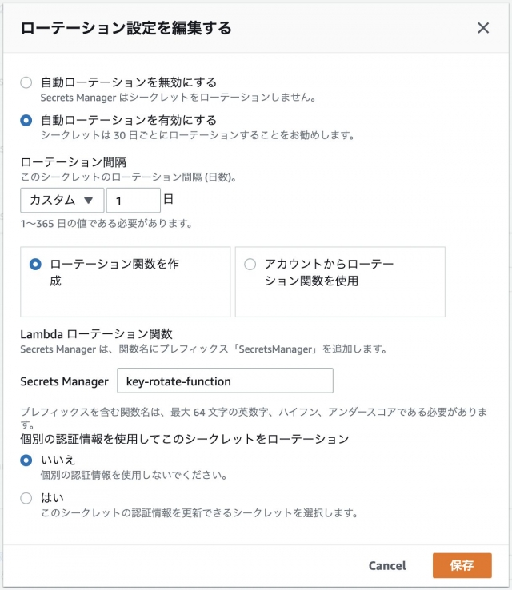Click the Cancel button
This screenshot has width=512, height=590.
(387, 565)
